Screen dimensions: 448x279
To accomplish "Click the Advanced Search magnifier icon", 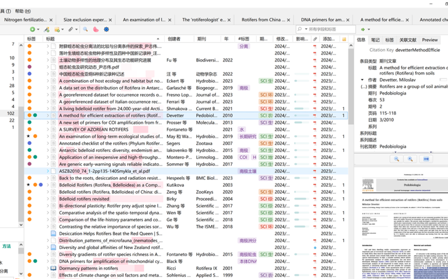I will (86, 29).
